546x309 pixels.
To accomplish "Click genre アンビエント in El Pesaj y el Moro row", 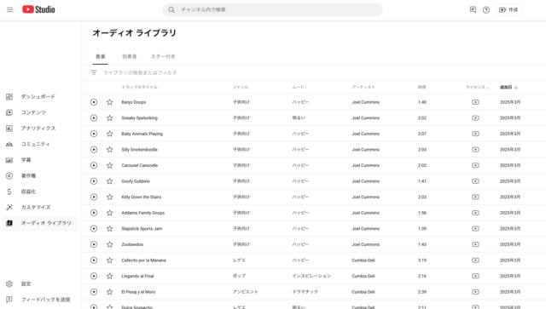I will tap(246, 292).
